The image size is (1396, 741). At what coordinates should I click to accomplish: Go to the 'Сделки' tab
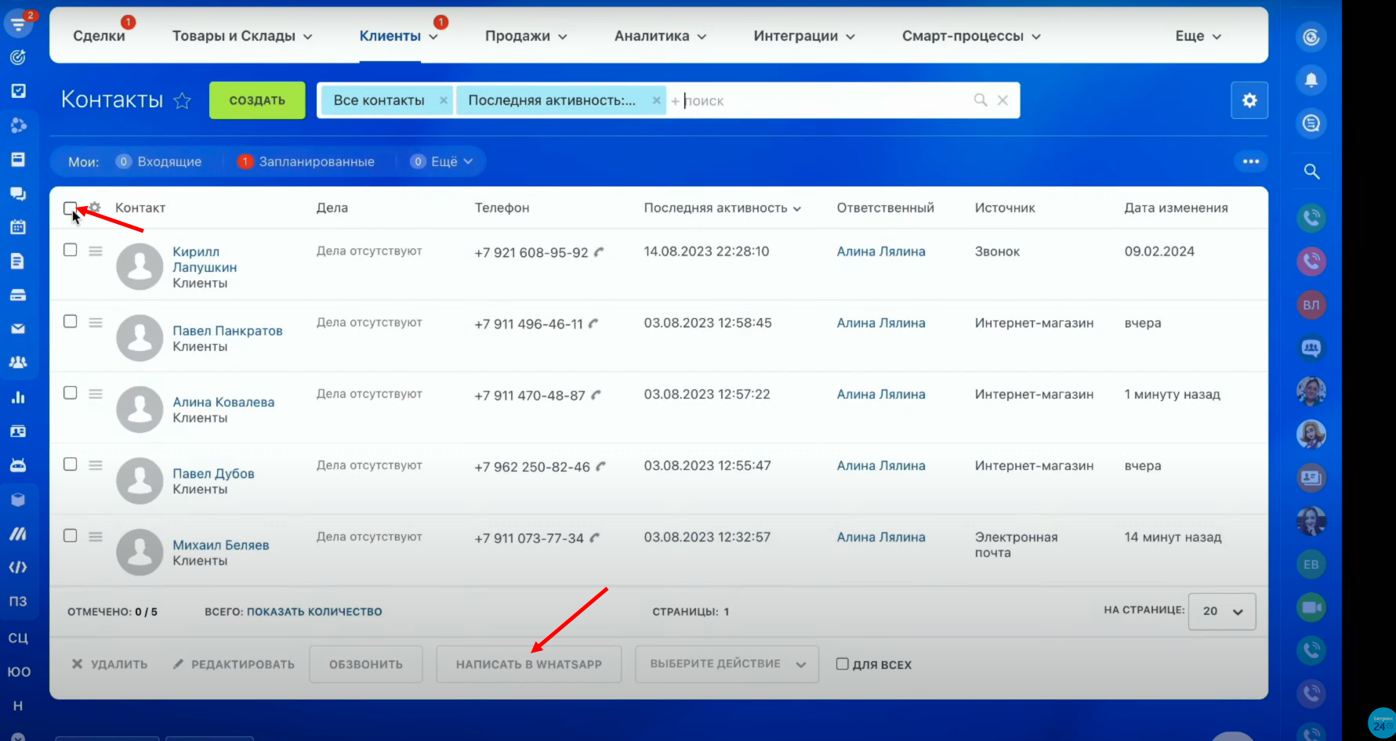pos(99,36)
